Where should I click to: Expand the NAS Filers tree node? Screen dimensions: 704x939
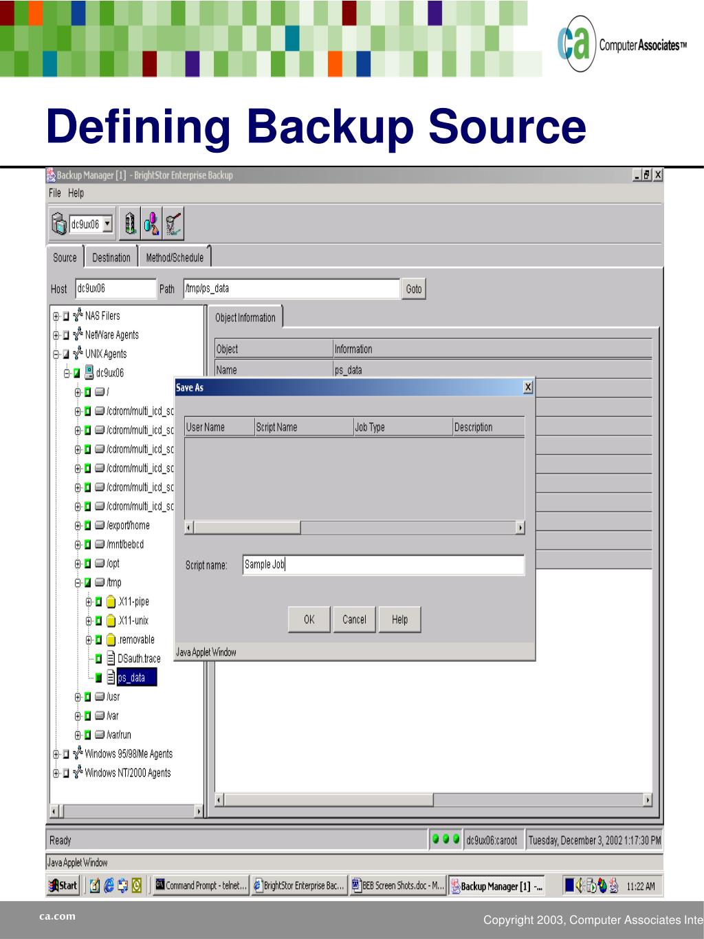[x=56, y=316]
